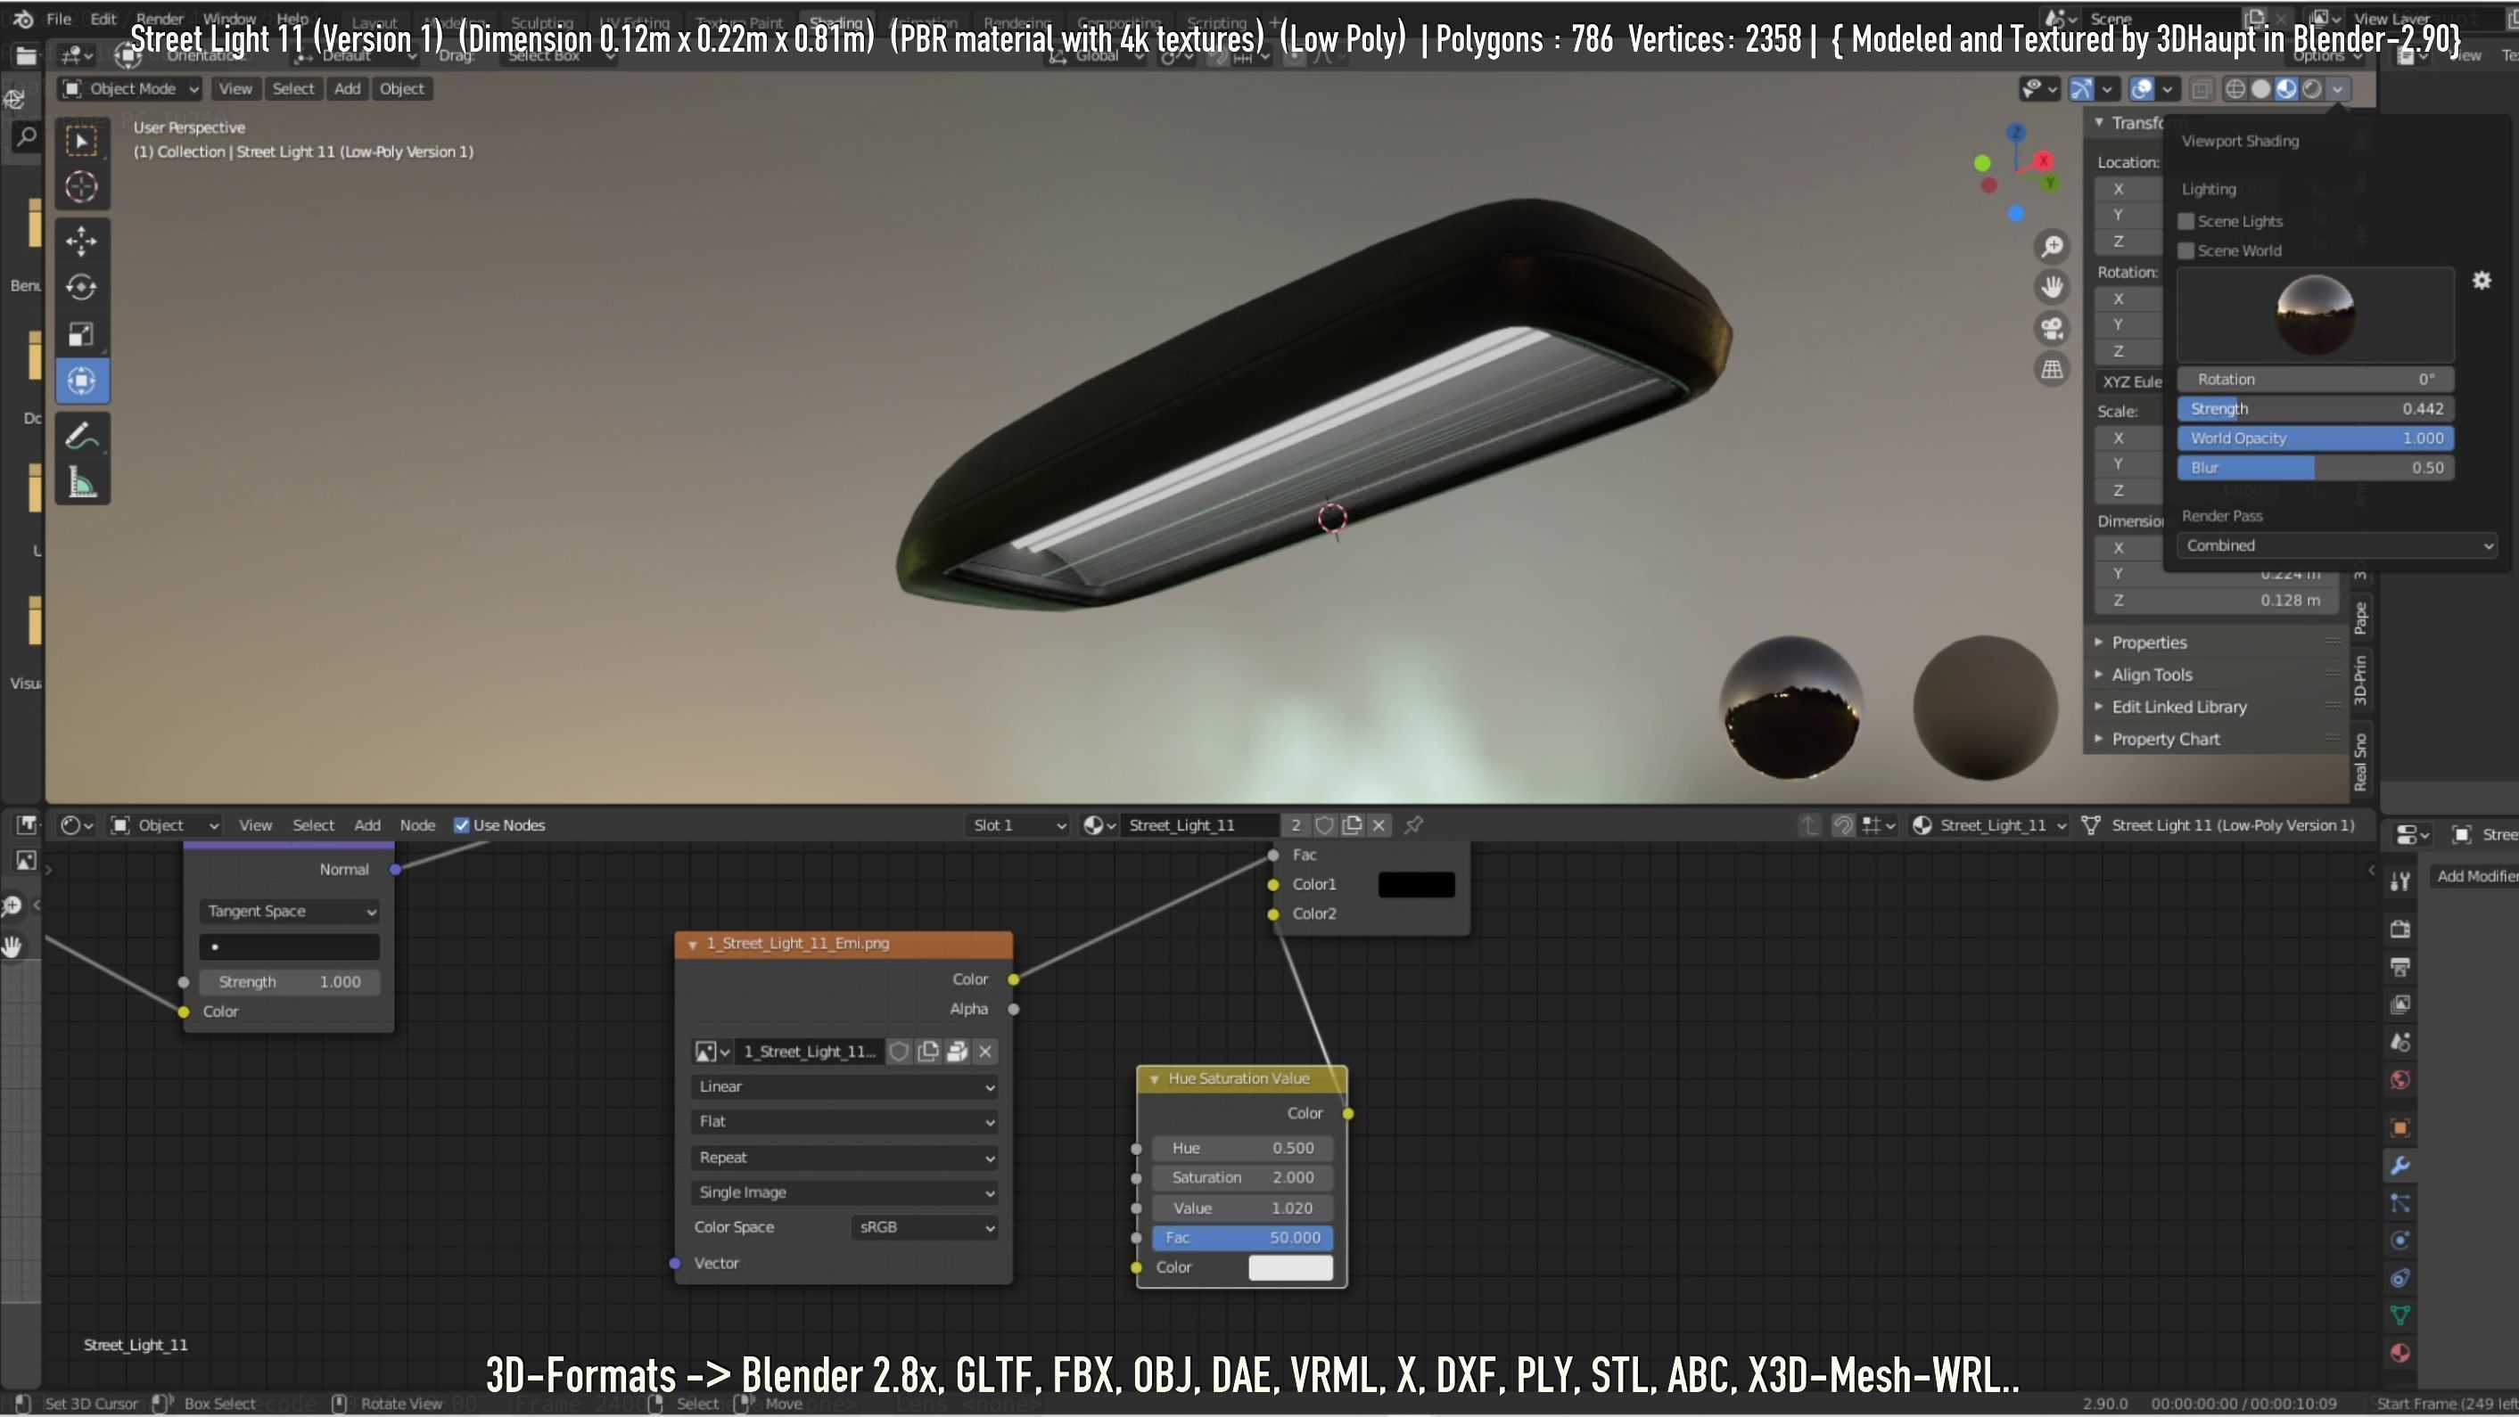The image size is (2519, 1417).
Task: Open the node editor Node menu
Action: (417, 826)
